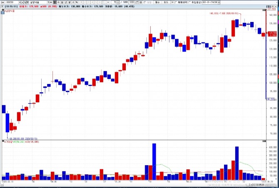Click the bottom-right range slider bar

(270, 185)
